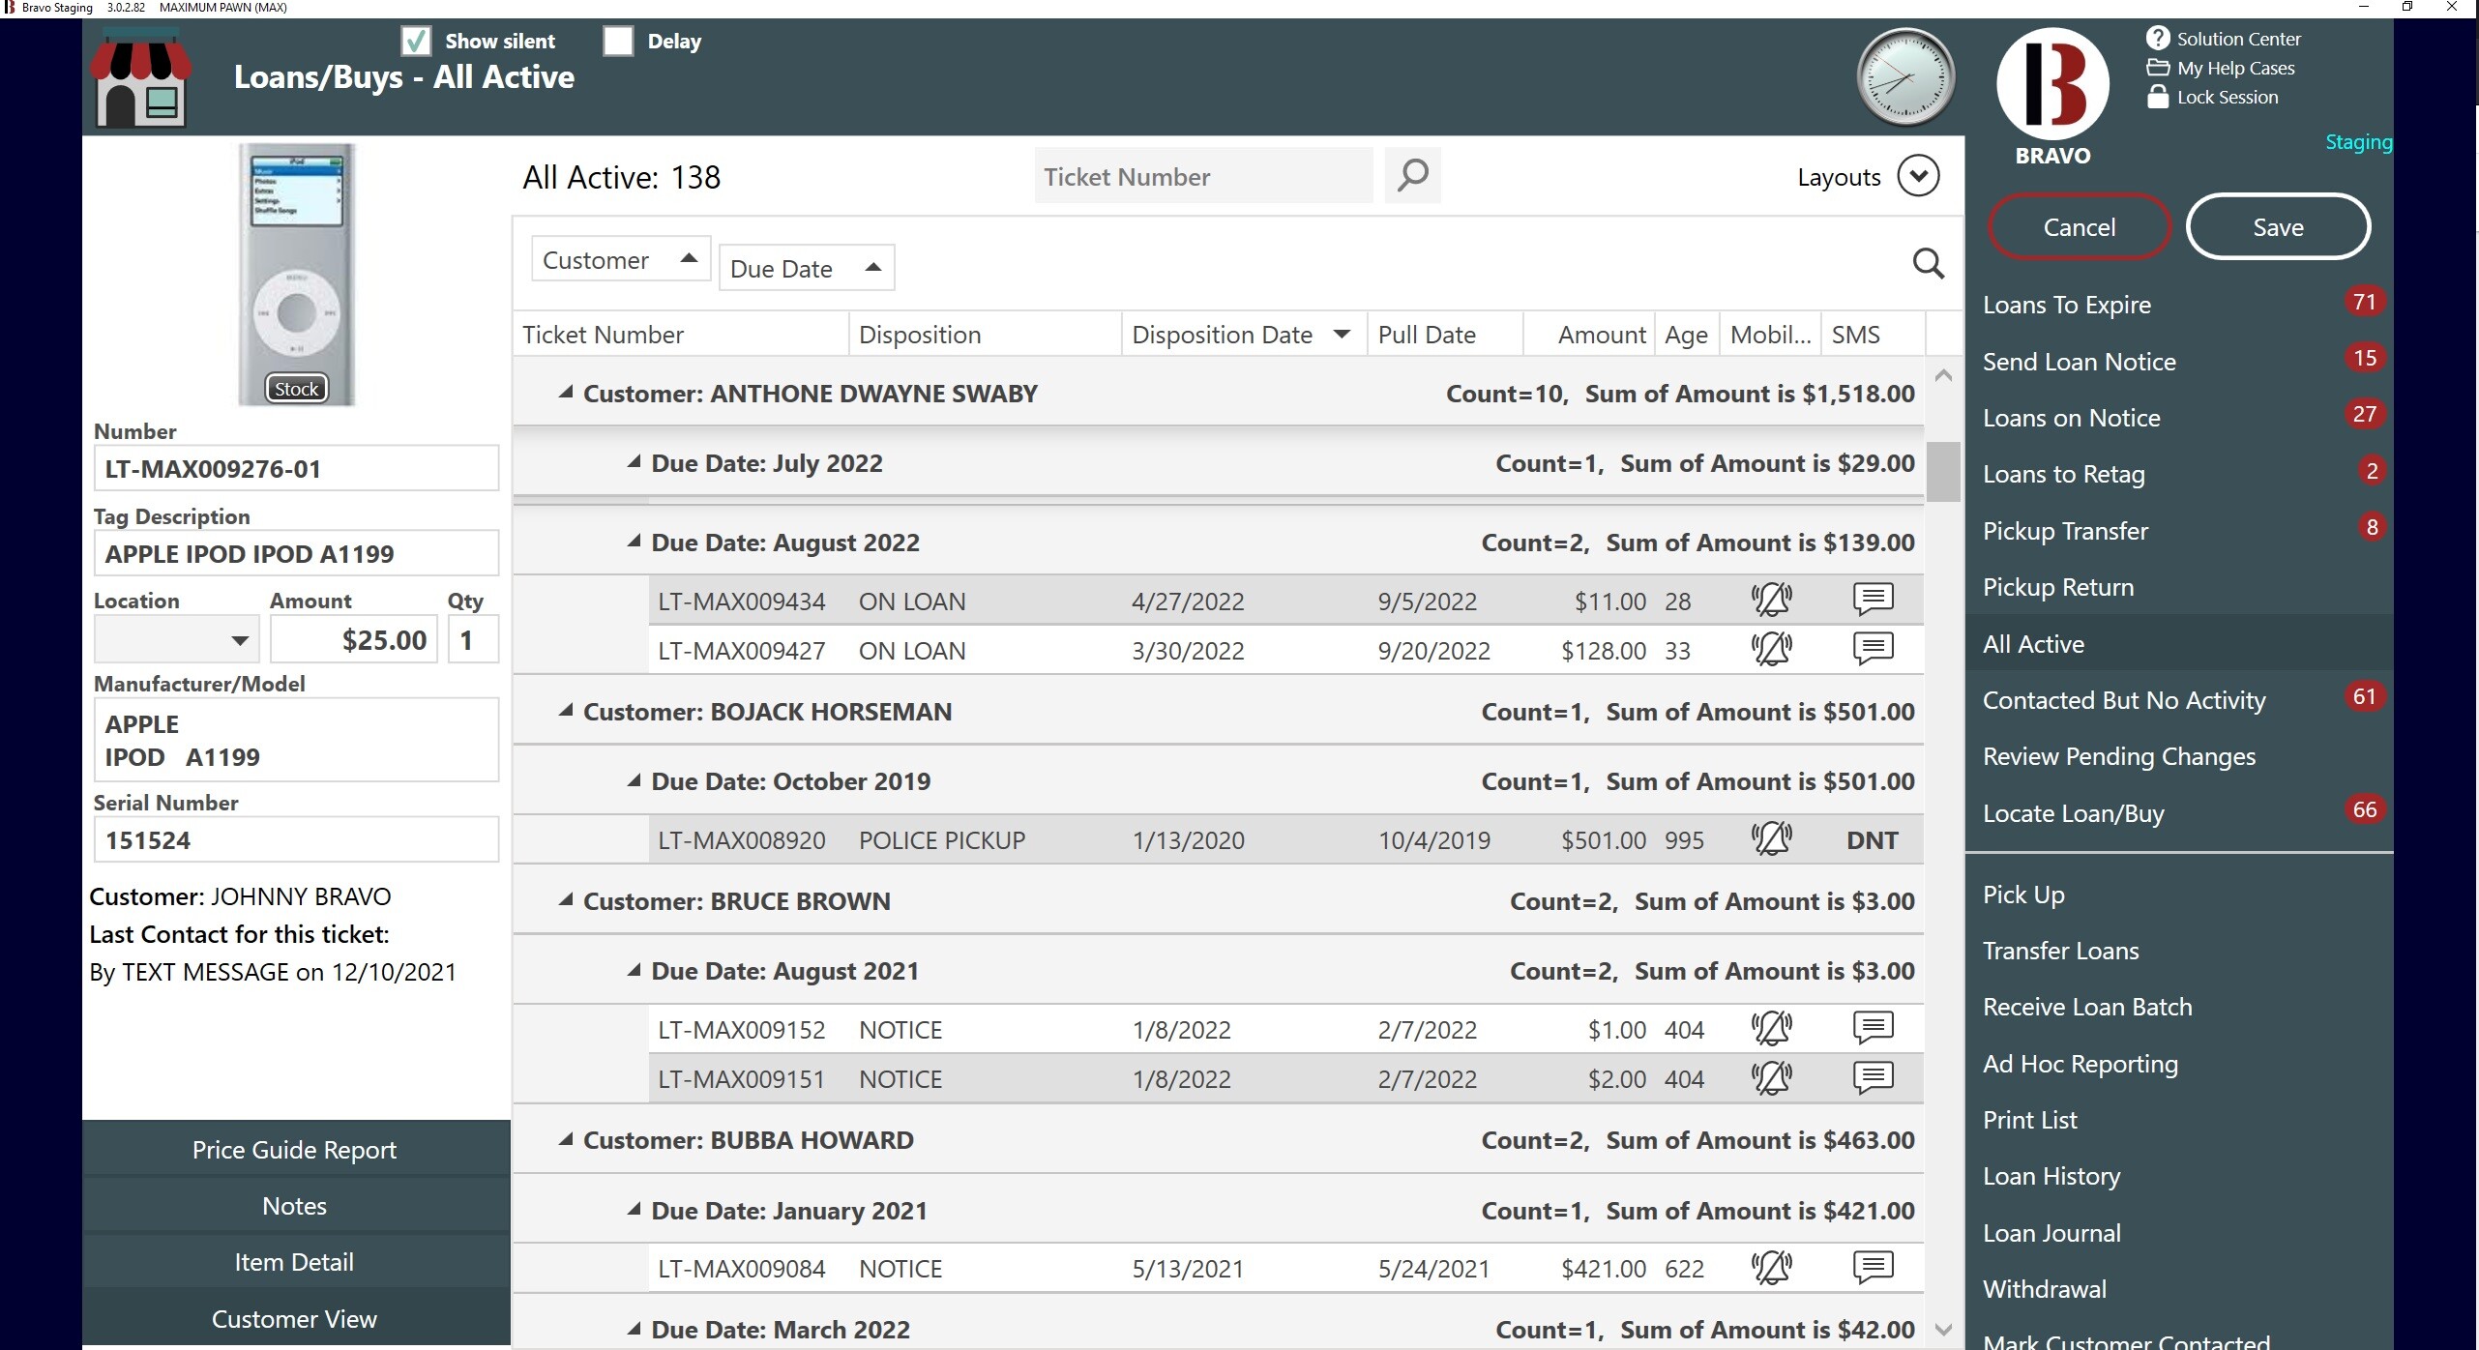Open the Location dropdown
The image size is (2479, 1350).
click(x=240, y=640)
